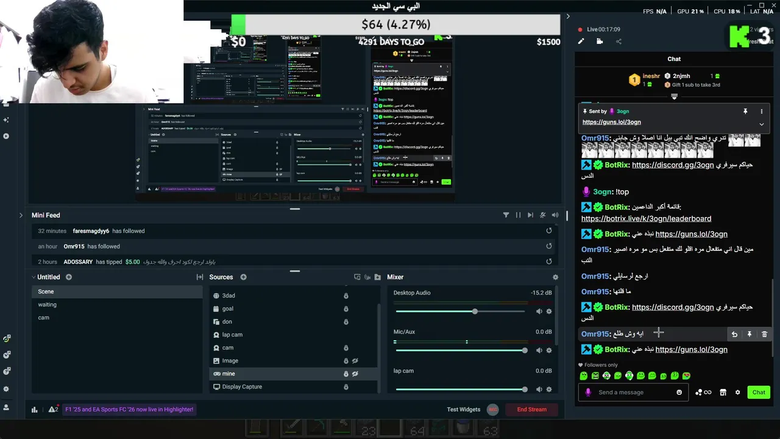Select the Scene scene
Viewport: 780px width, 439px height.
(117, 291)
